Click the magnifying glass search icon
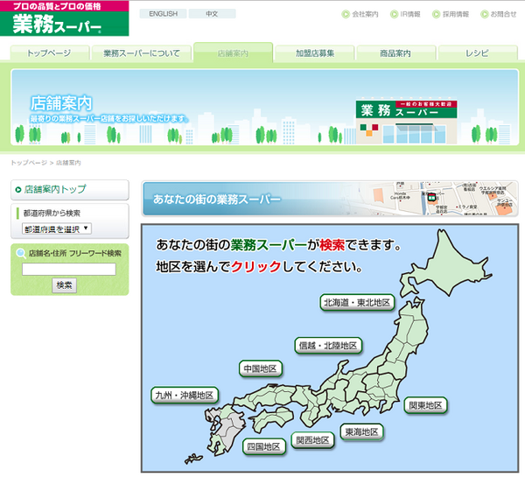525x477 pixels. point(21,253)
